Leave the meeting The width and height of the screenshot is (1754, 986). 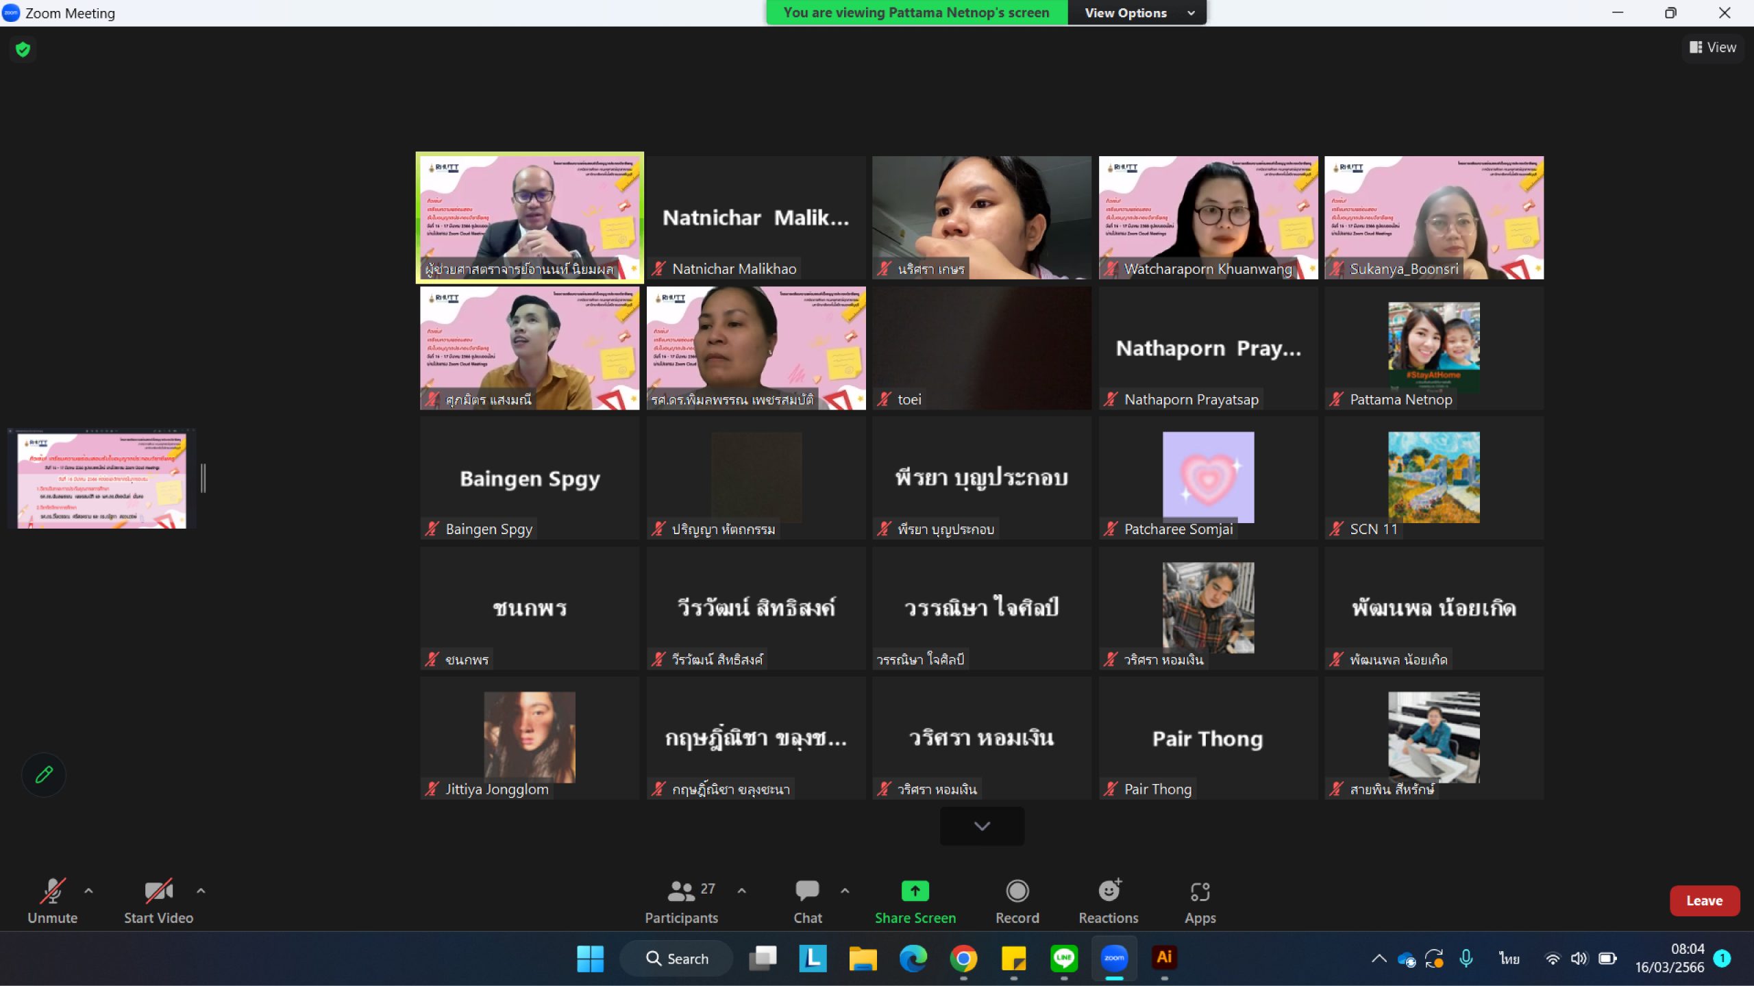tap(1704, 900)
